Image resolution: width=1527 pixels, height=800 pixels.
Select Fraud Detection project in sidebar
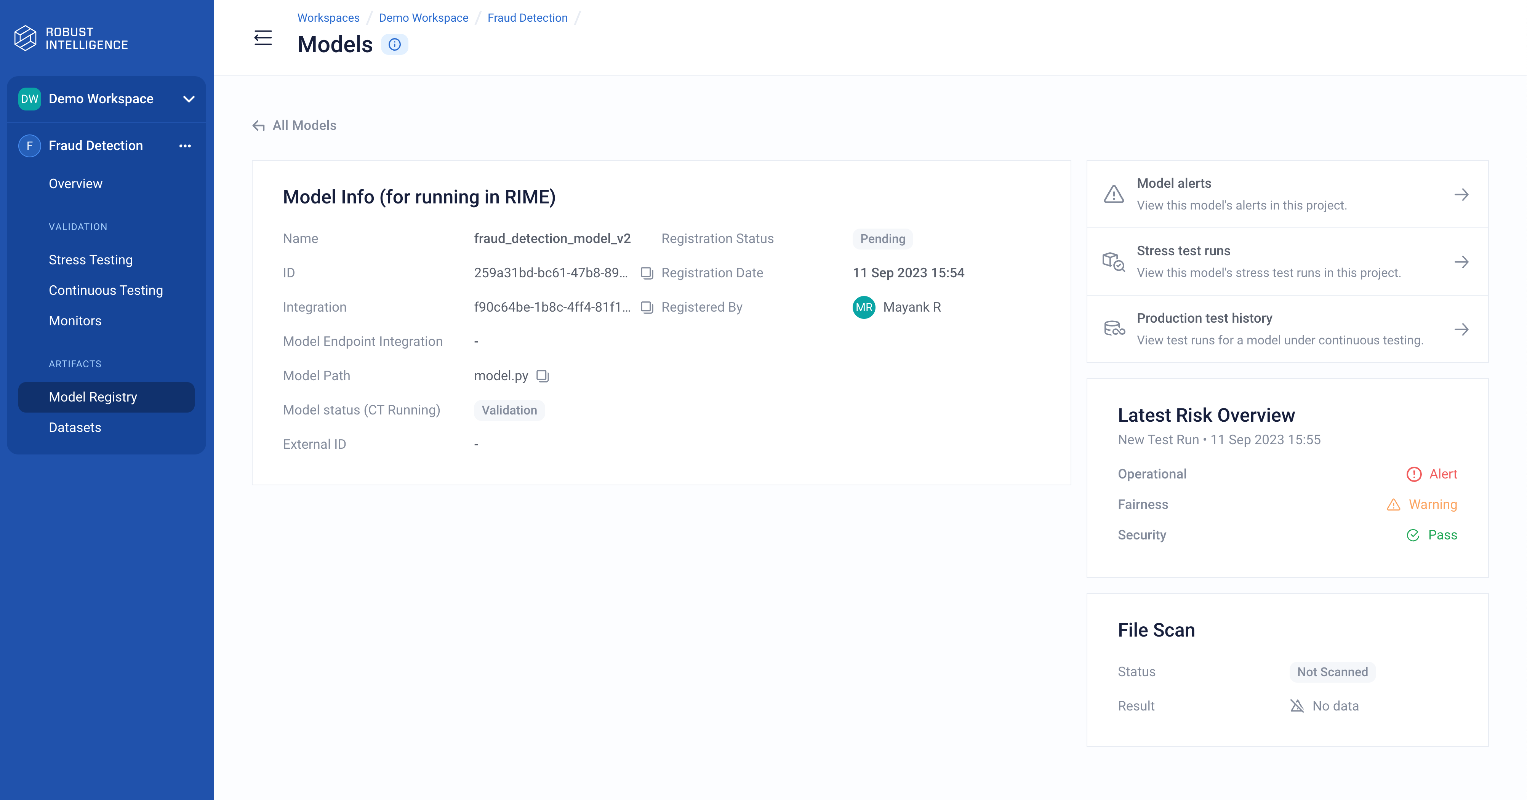point(96,146)
